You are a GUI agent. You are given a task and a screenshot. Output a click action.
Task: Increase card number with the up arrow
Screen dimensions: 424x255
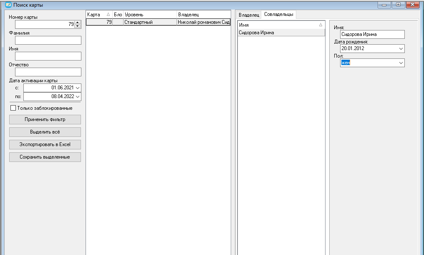pyautogui.click(x=78, y=23)
